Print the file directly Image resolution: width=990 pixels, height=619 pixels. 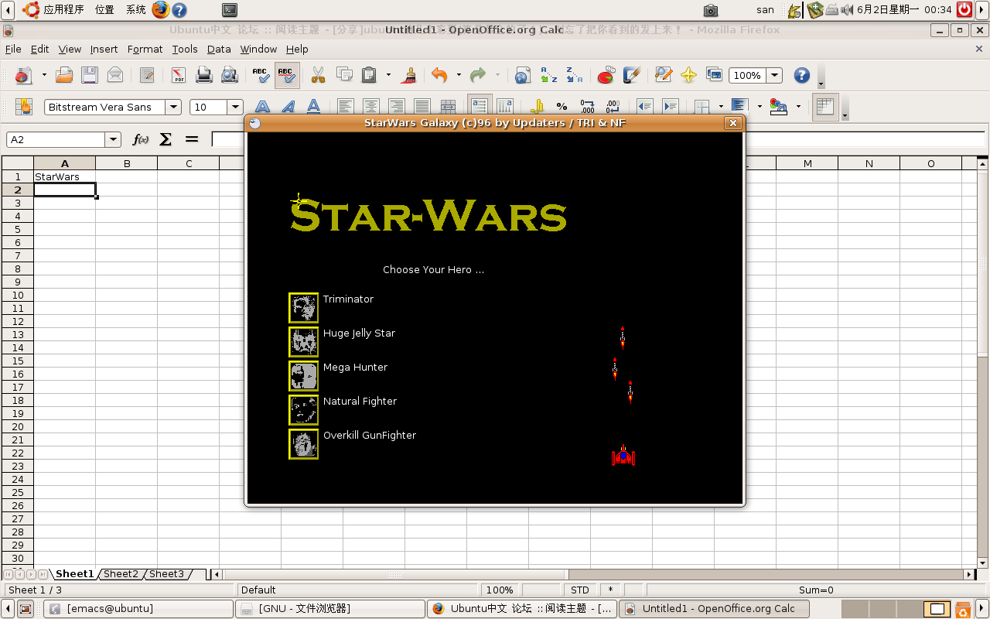(x=204, y=75)
